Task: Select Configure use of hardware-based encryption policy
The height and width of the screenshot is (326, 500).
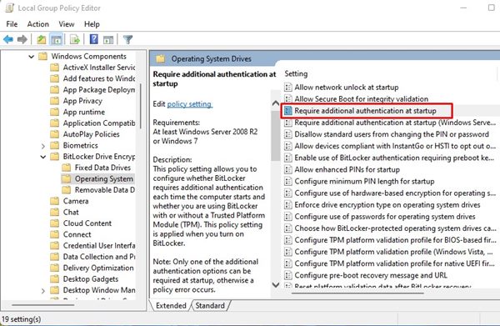Action: tap(395, 193)
